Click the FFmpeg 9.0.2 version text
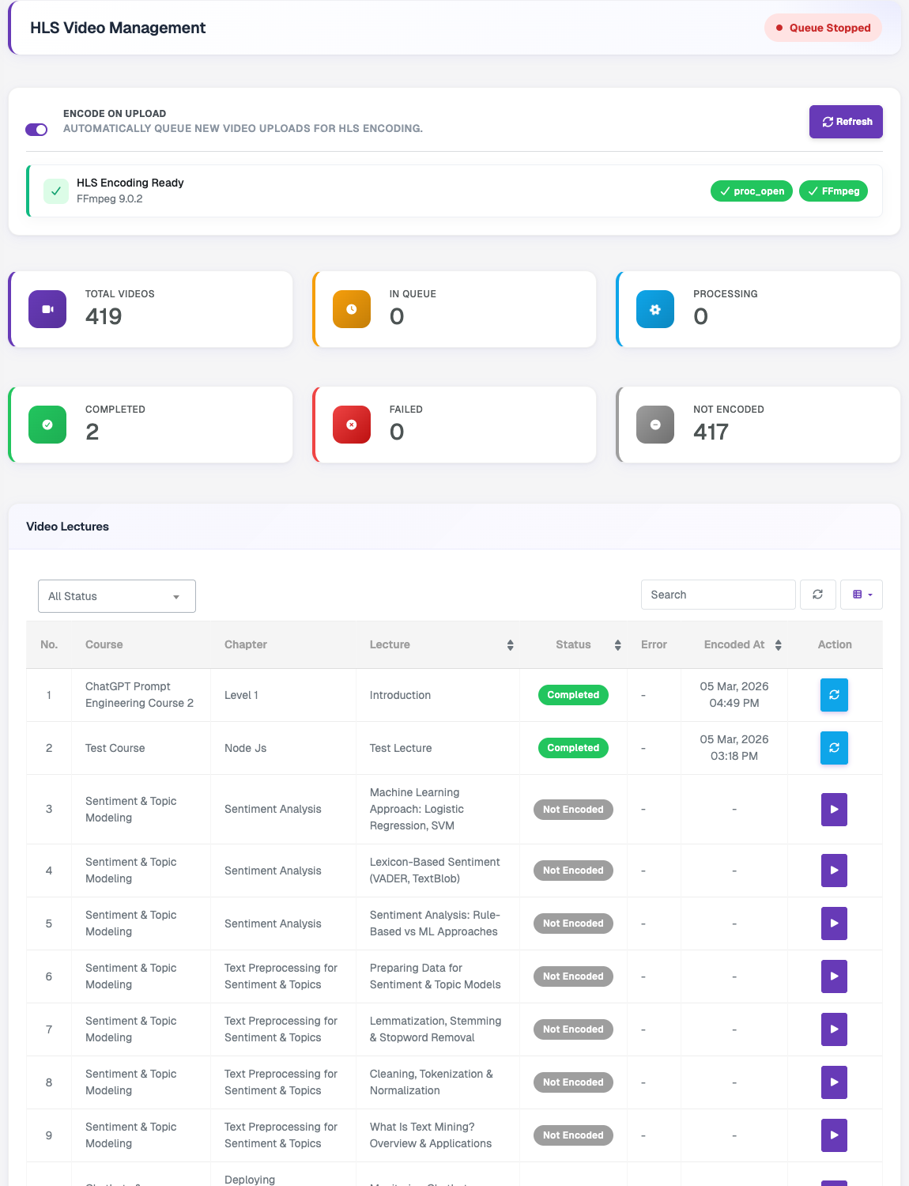This screenshot has width=909, height=1186. (x=110, y=199)
